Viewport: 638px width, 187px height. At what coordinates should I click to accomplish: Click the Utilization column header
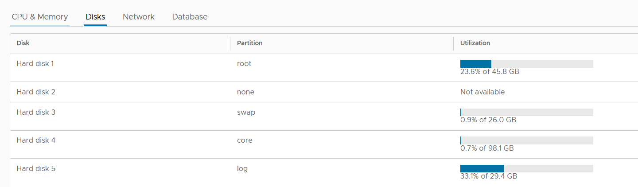(x=475, y=43)
